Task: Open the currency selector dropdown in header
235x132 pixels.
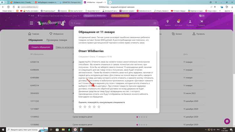Action: tap(31, 16)
